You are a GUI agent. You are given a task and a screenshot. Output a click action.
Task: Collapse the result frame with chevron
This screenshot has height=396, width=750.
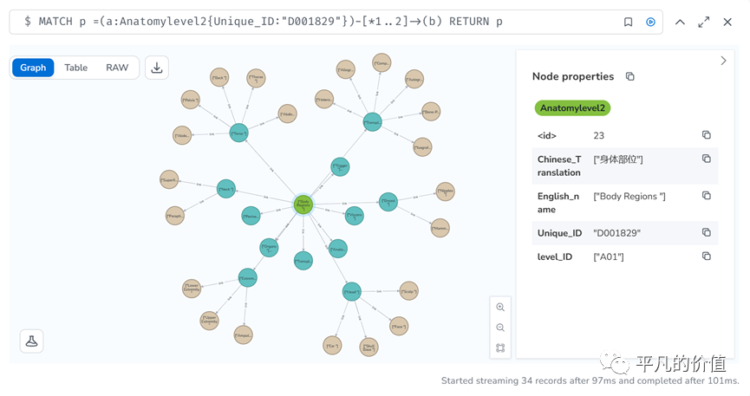pos(680,22)
